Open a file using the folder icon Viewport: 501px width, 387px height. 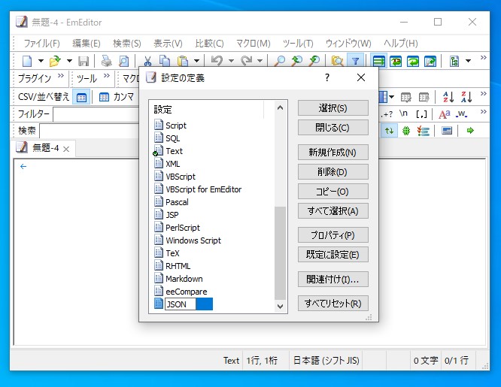(x=55, y=61)
